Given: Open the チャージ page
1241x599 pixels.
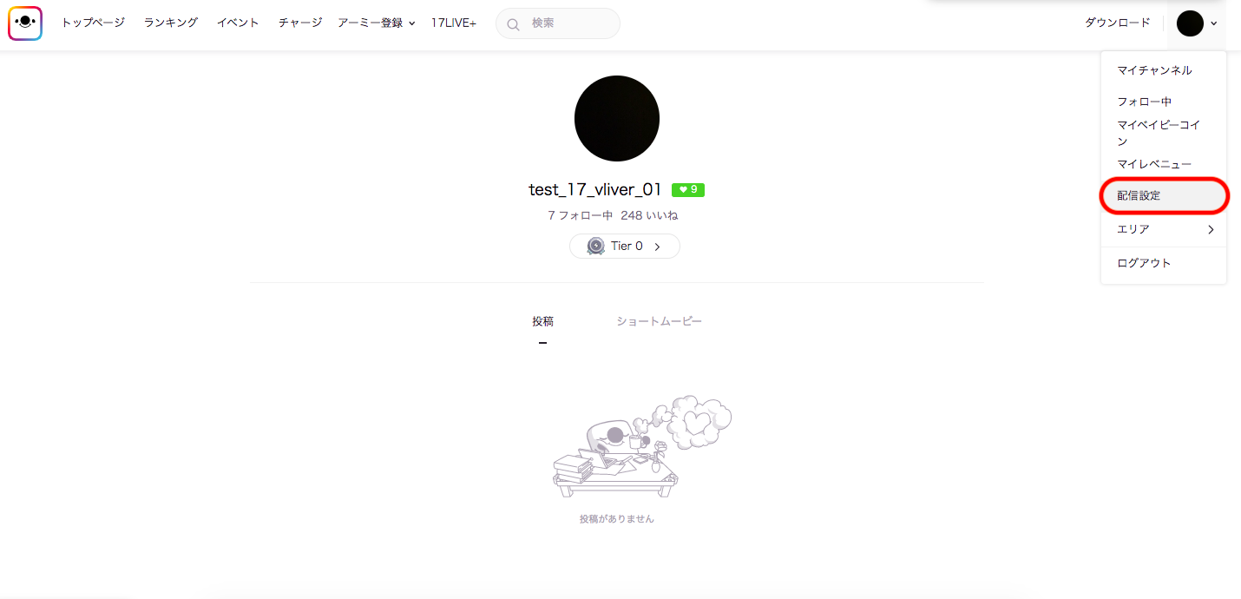Looking at the screenshot, I should 300,23.
